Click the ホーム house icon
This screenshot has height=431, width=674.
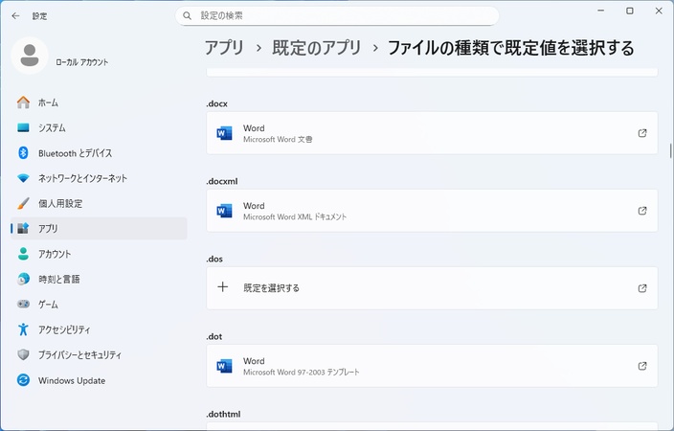pos(23,102)
